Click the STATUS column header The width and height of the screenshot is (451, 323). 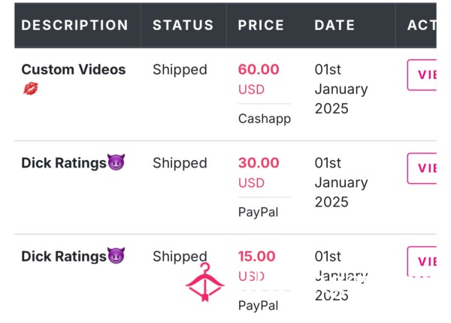tap(183, 25)
